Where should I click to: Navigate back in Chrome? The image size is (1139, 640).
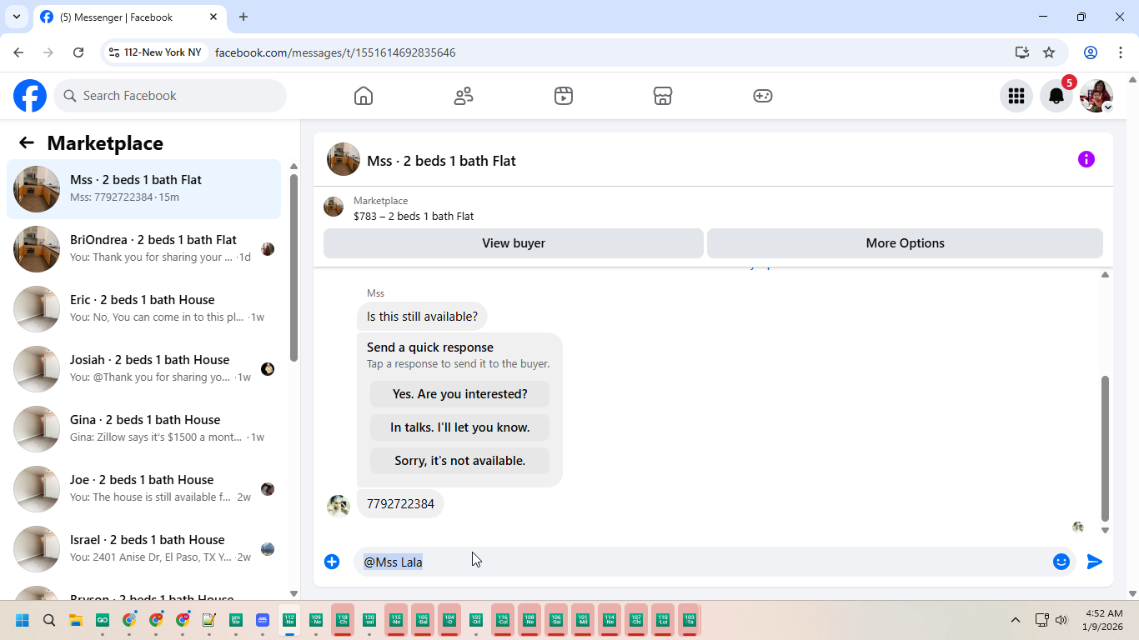pos(18,52)
